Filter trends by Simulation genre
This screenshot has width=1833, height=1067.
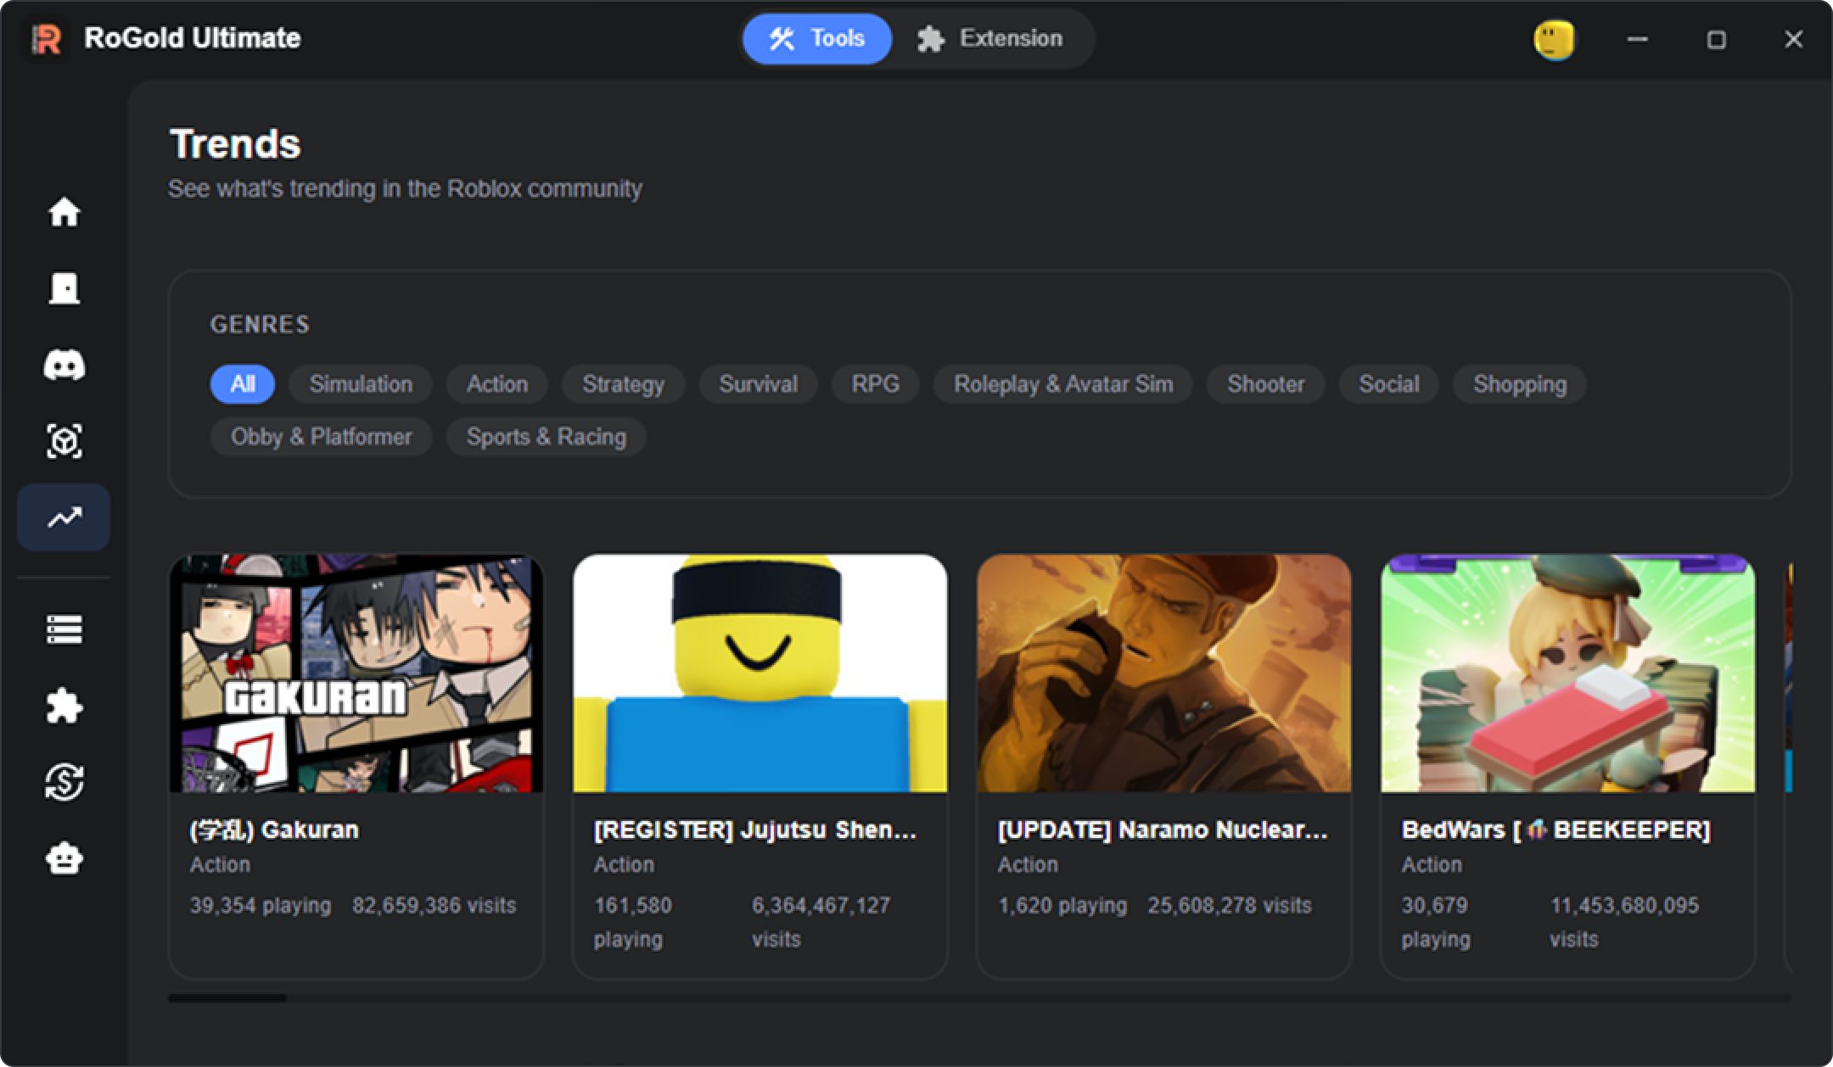coord(361,384)
